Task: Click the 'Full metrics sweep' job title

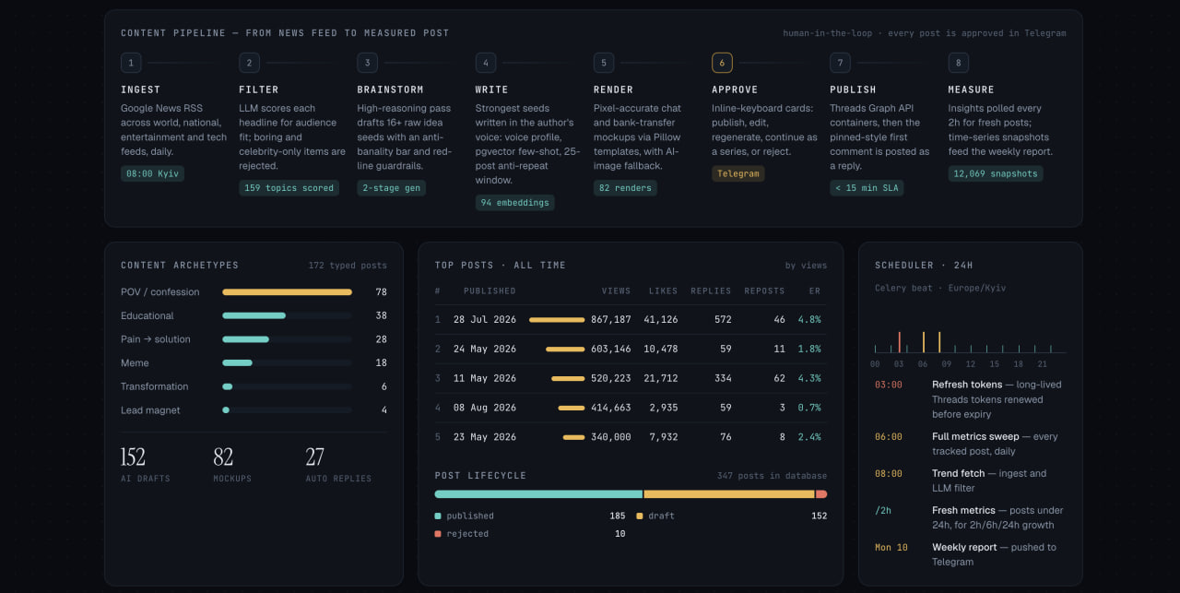Action: tap(975, 437)
